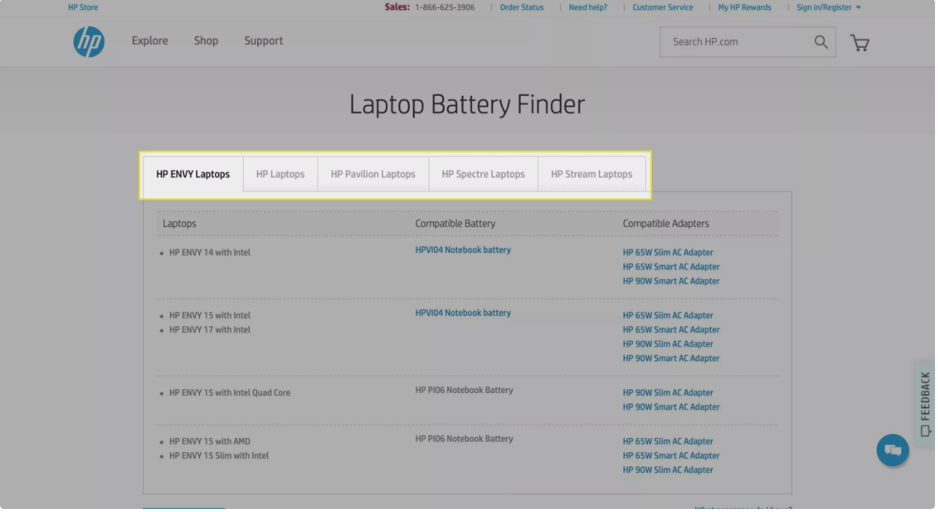Image resolution: width=938 pixels, height=512 pixels.
Task: Click the Search HP.com input field
Action: point(727,42)
